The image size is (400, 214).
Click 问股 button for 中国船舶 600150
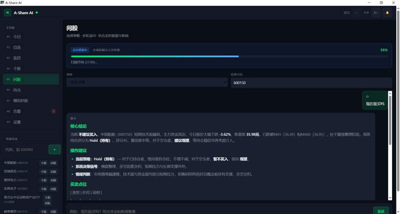click(53, 163)
